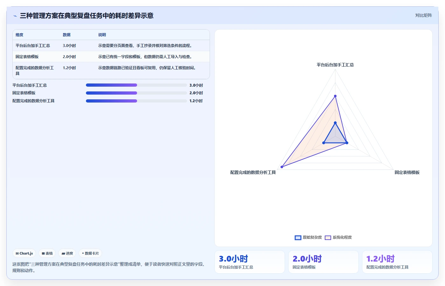Image resolution: width=445 pixels, height=286 pixels.
Task: Click the 表格 tag chip
Action: coord(47,253)
